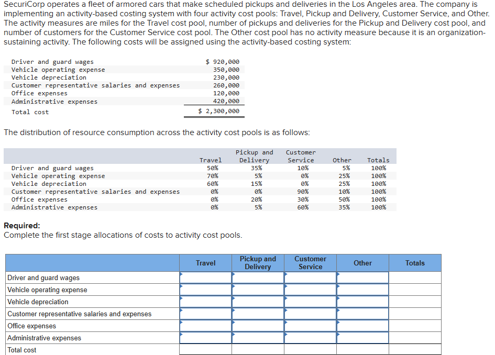495x355 pixels.
Task: Click the Customer Service cell for Customer representative salaries
Action: point(310,314)
